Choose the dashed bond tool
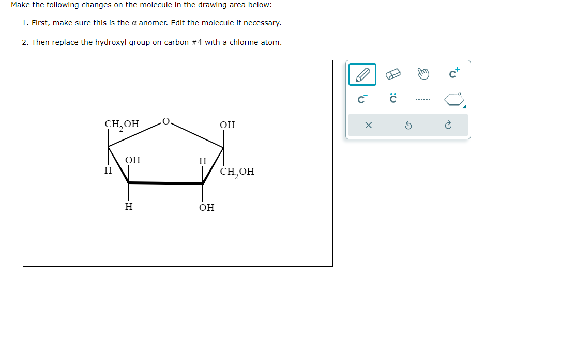The height and width of the screenshot is (341, 576). [x=423, y=98]
